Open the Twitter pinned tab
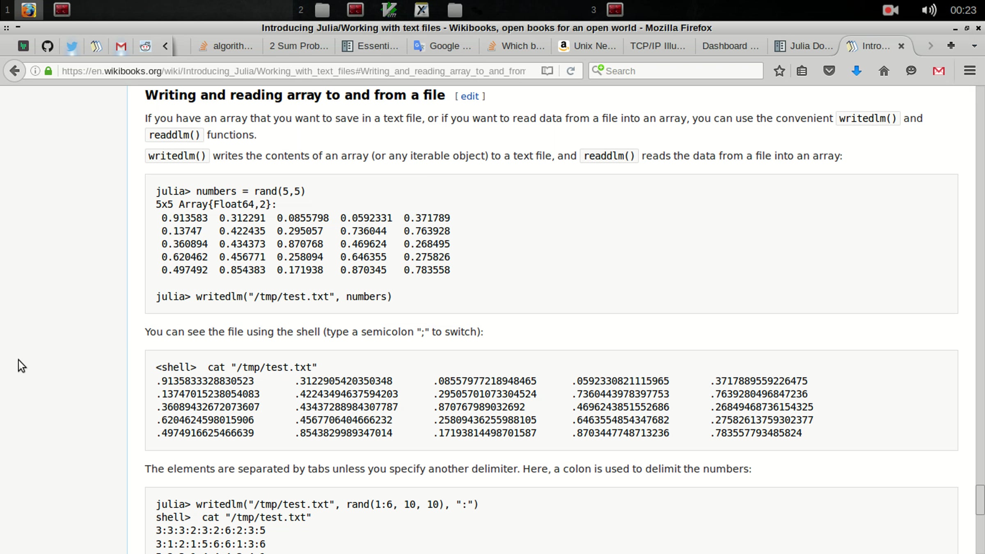This screenshot has width=985, height=554. [72, 46]
